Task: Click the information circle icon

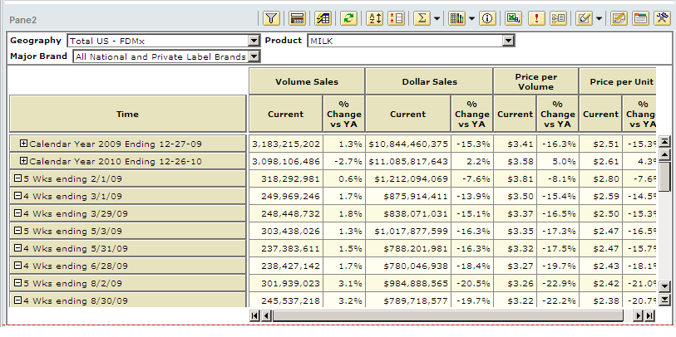Action: click(x=487, y=18)
